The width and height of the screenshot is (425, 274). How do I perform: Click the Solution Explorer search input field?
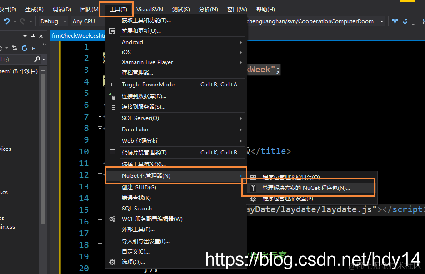(16, 59)
